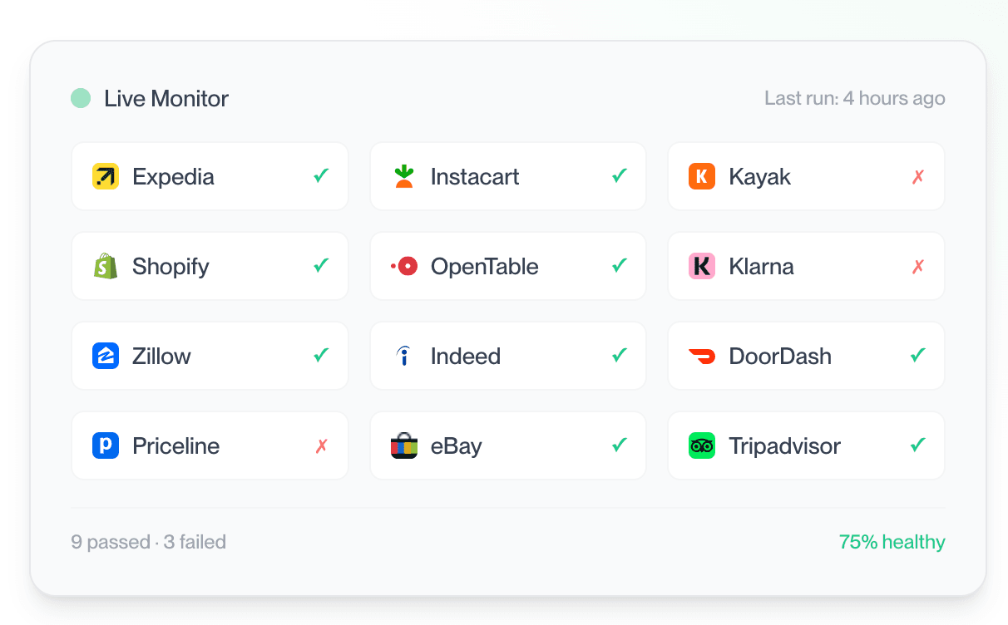Click the 9 passed 3 failed summary
The height and width of the screenshot is (625, 1008).
click(149, 542)
